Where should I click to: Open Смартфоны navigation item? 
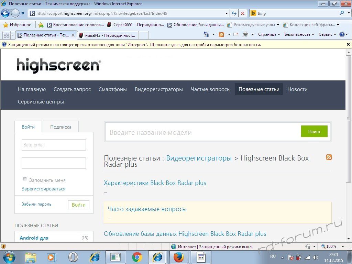click(x=113, y=89)
